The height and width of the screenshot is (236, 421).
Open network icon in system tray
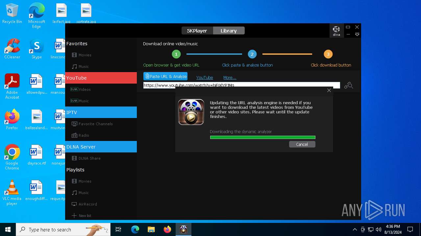(371, 229)
